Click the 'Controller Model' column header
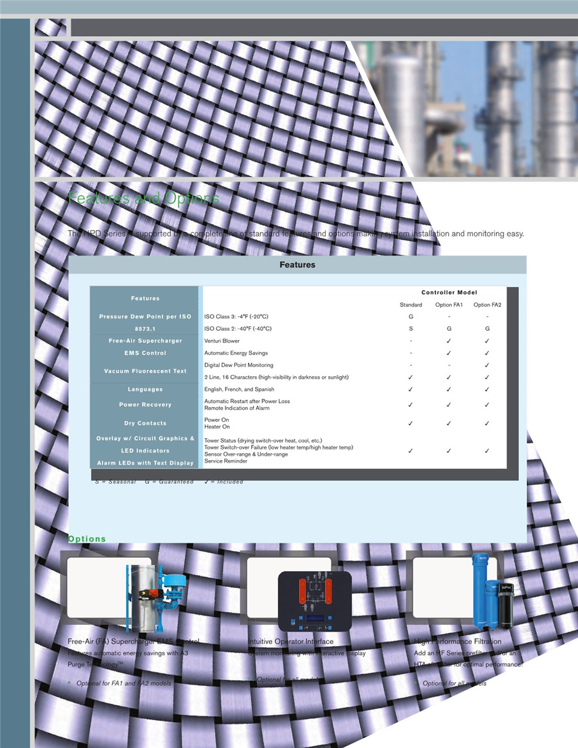The image size is (578, 748). point(449,292)
